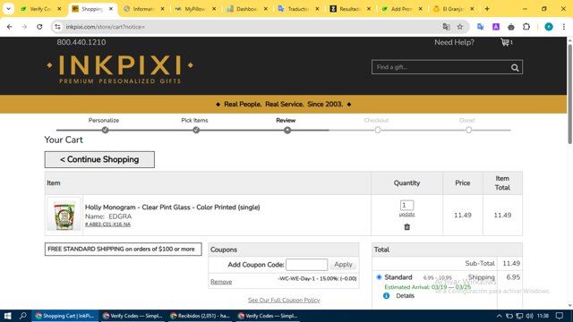Click the INKPIXI logo
The width and height of the screenshot is (573, 322).
[120, 69]
